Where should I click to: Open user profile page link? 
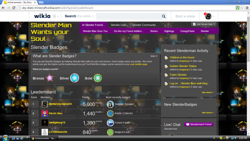(x=139, y=64)
